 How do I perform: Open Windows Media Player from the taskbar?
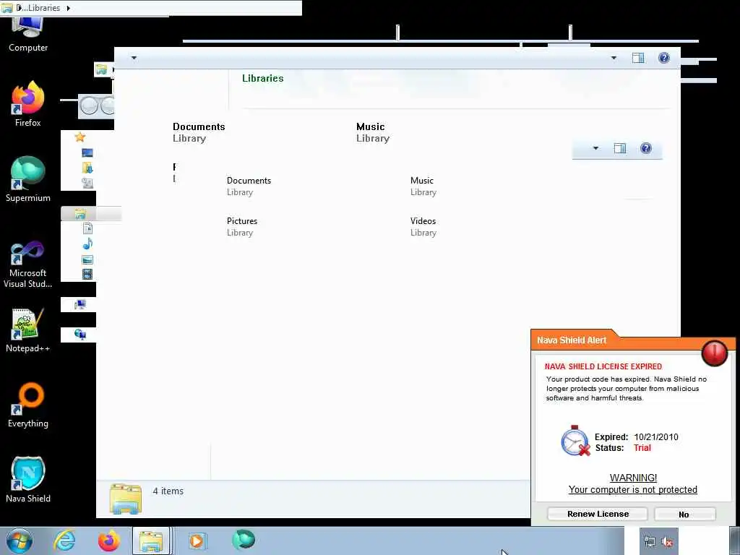(197, 541)
